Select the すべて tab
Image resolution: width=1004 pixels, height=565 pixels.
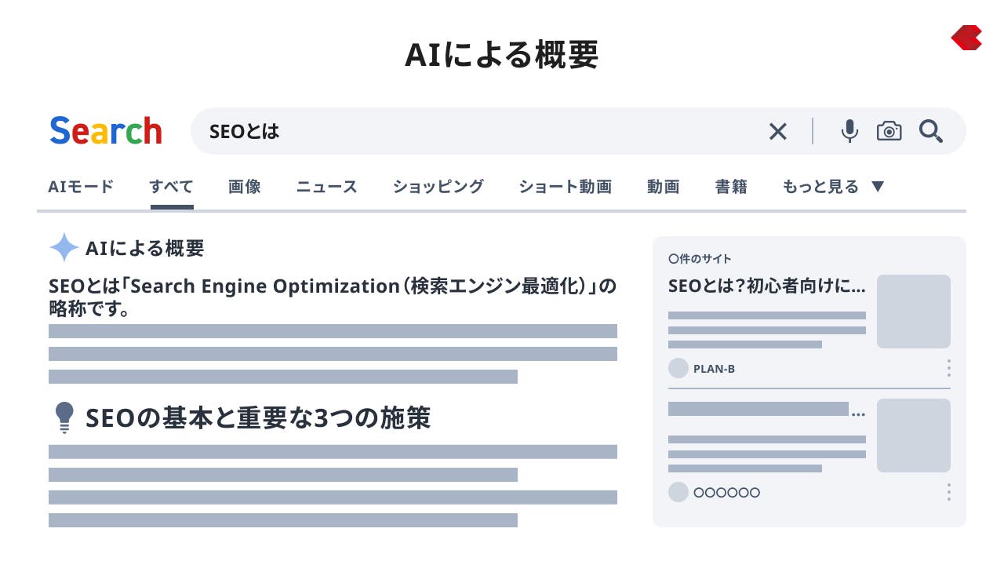[x=172, y=187]
